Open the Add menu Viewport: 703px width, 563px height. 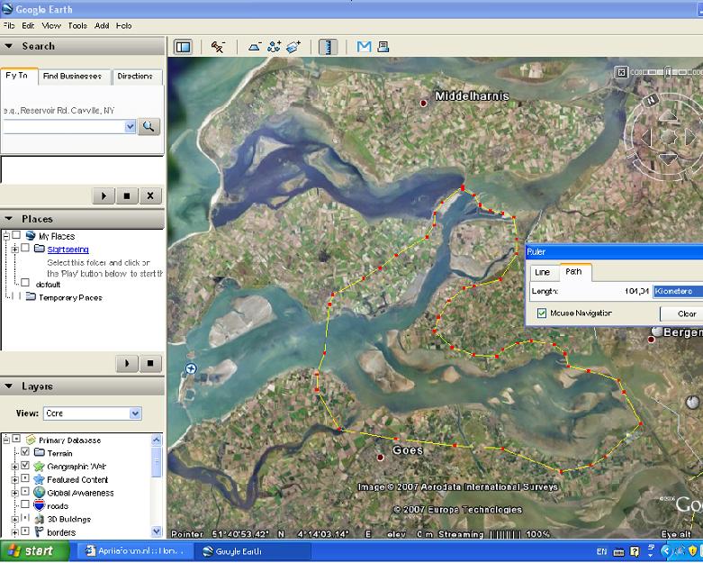pos(102,25)
